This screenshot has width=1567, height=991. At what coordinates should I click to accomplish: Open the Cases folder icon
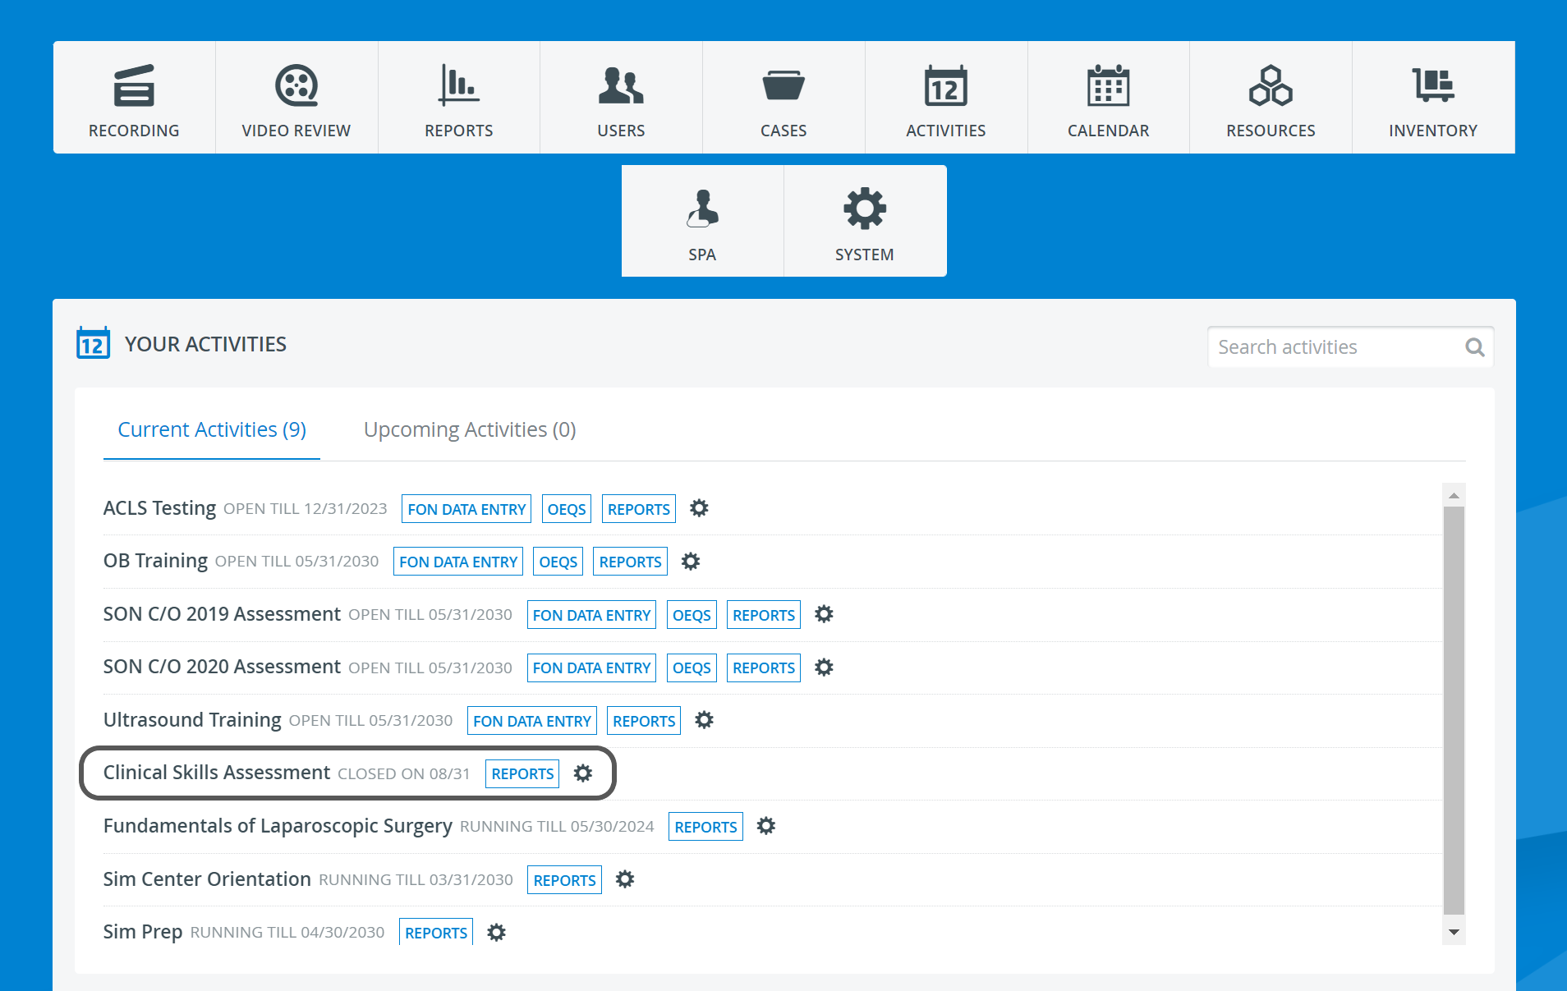coord(783,85)
